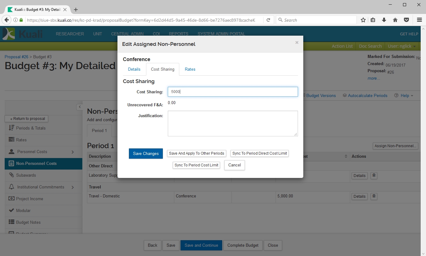Click the Cost Sharing input field
The width and height of the screenshot is (426, 256).
coord(232,92)
